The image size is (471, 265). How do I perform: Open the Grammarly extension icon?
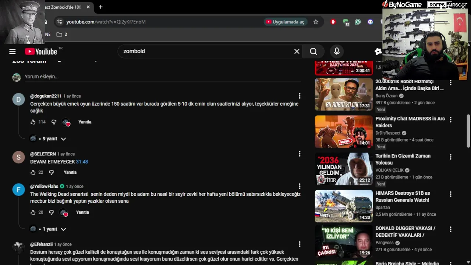358,22
